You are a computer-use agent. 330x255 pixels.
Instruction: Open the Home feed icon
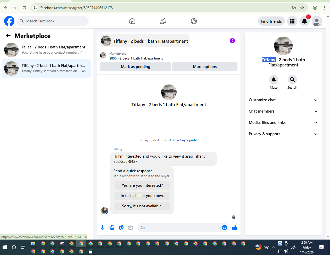132,21
